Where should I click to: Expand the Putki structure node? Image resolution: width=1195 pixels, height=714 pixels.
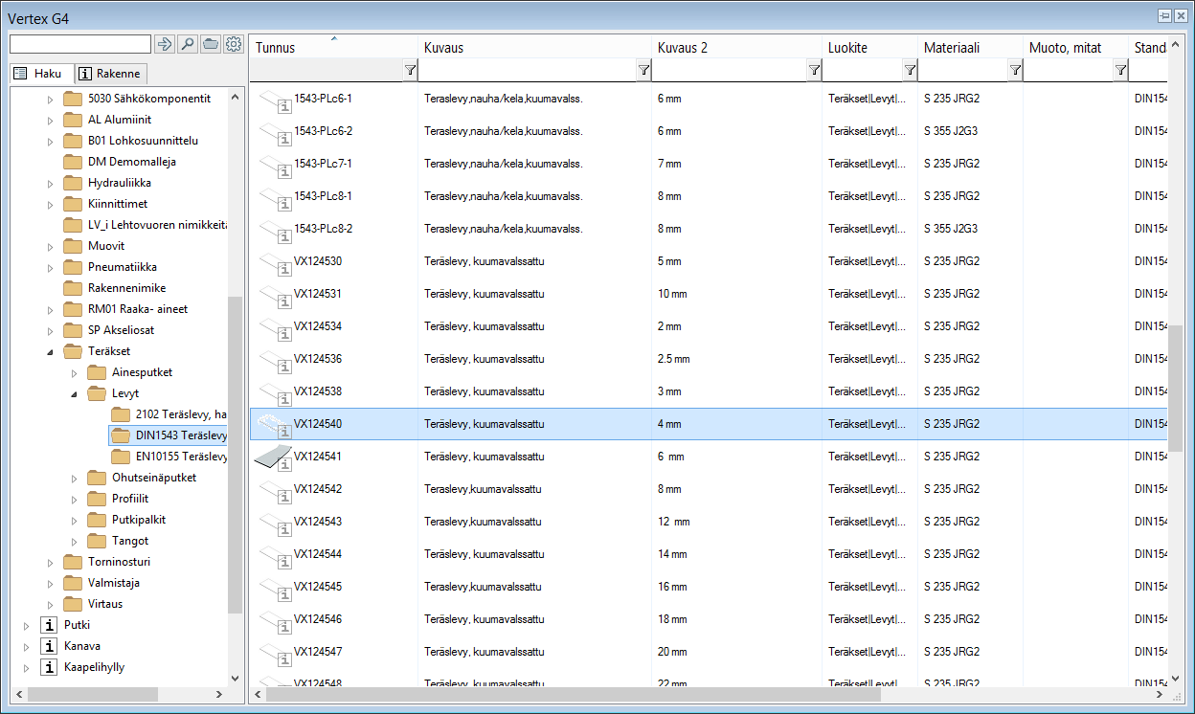(27, 625)
